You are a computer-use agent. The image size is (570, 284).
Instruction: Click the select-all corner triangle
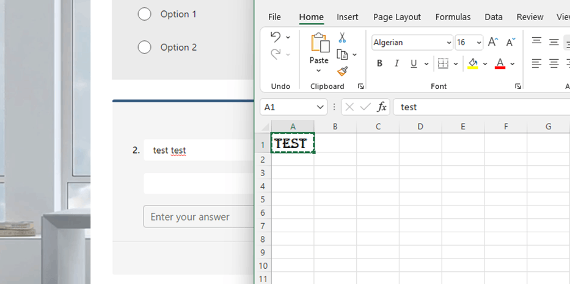266,127
